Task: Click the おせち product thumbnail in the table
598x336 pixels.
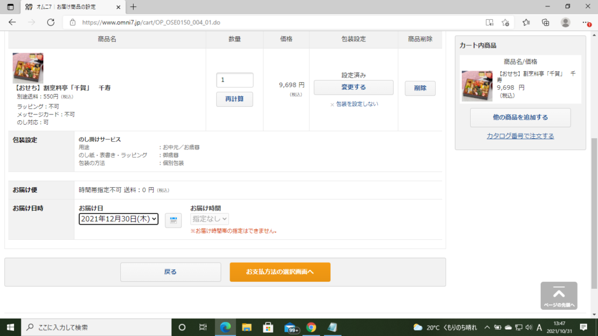Action: (x=28, y=68)
